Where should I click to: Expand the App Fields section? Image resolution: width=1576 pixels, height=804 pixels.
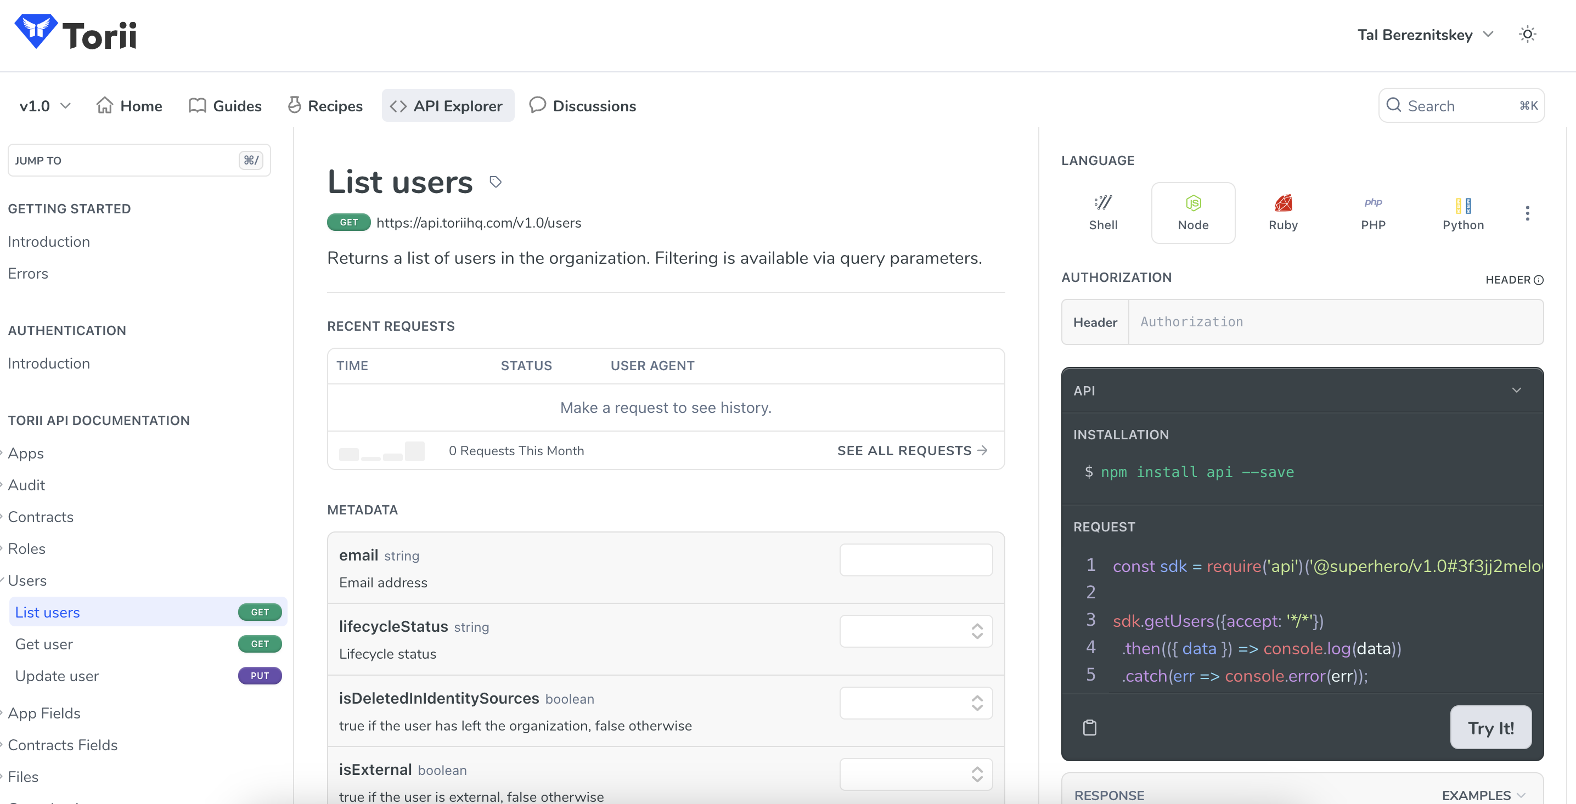click(44, 714)
